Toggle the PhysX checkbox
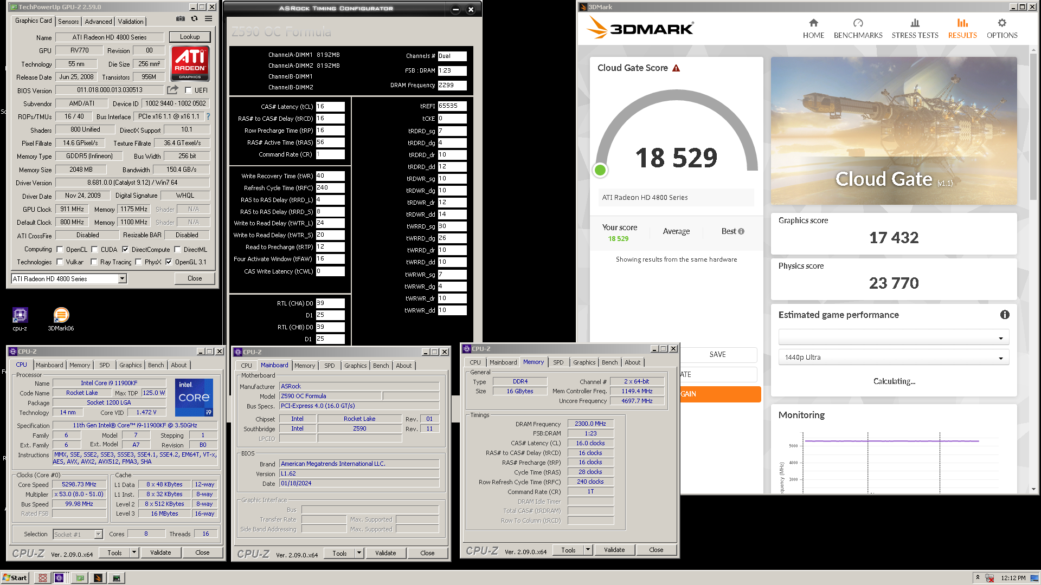Viewport: 1041px width, 585px height. tap(138, 262)
